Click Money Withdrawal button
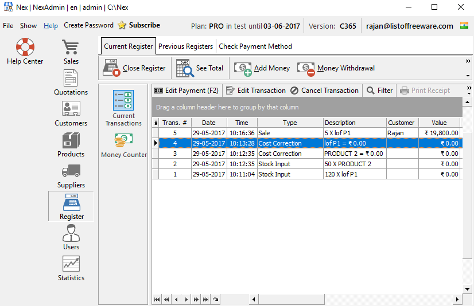Image resolution: width=474 pixels, height=306 pixels. tap(336, 68)
